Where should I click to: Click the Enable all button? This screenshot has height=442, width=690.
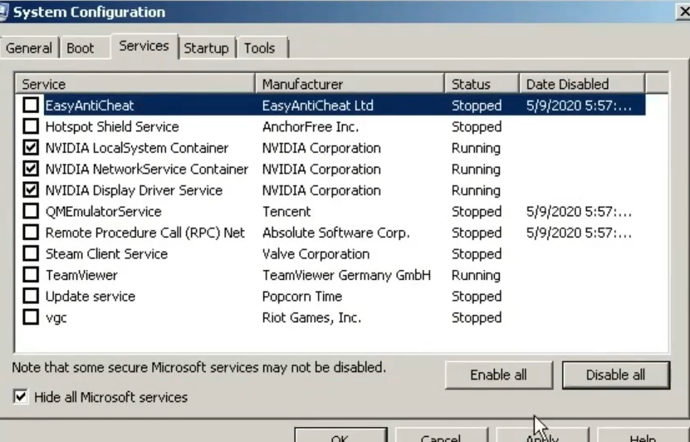click(x=498, y=375)
